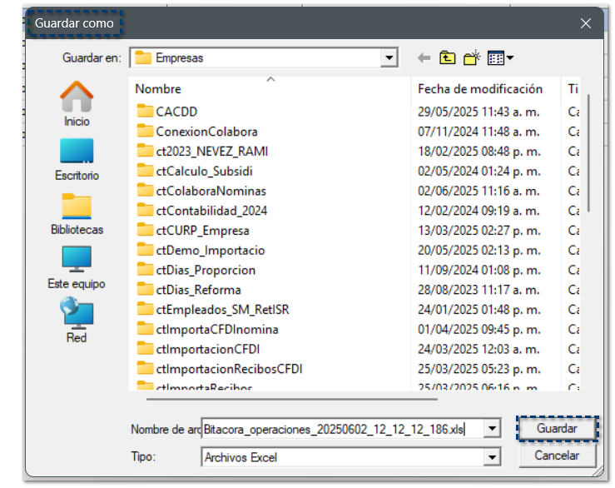Expand the file name history dropdown arrow
The width and height of the screenshot is (615, 488).
(492, 428)
